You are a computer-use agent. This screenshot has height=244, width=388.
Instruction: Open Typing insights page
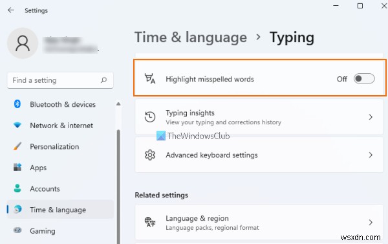click(x=259, y=117)
